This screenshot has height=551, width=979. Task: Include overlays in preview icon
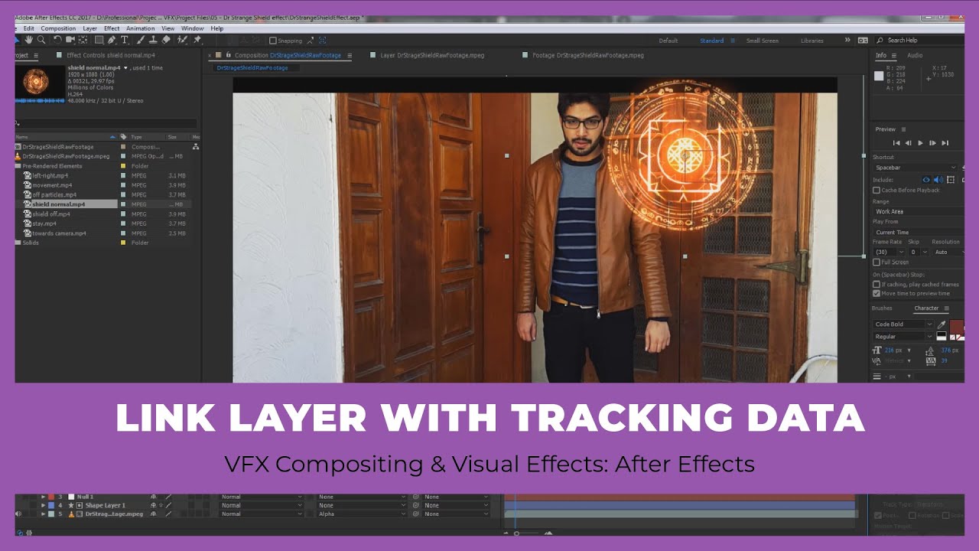951,180
